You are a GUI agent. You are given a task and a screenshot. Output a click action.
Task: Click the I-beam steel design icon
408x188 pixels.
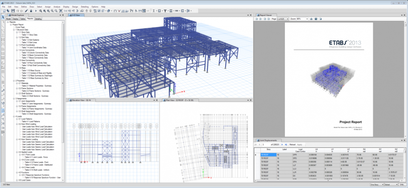[154, 11]
